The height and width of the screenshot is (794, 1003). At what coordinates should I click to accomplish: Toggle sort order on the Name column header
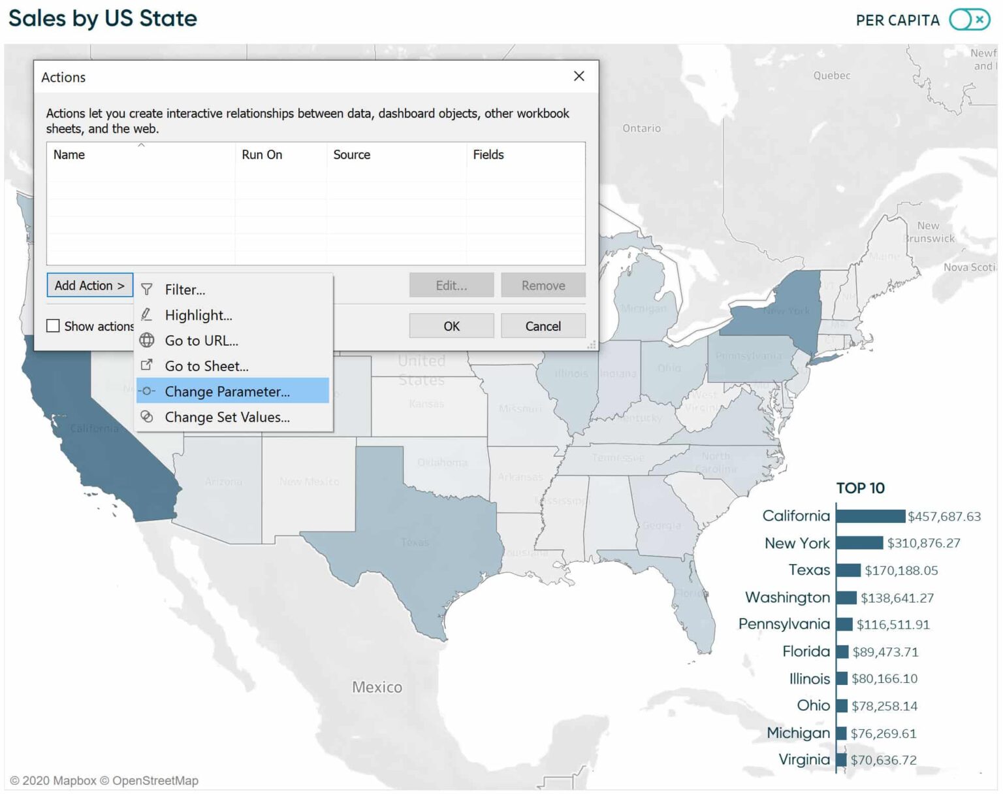tap(69, 155)
